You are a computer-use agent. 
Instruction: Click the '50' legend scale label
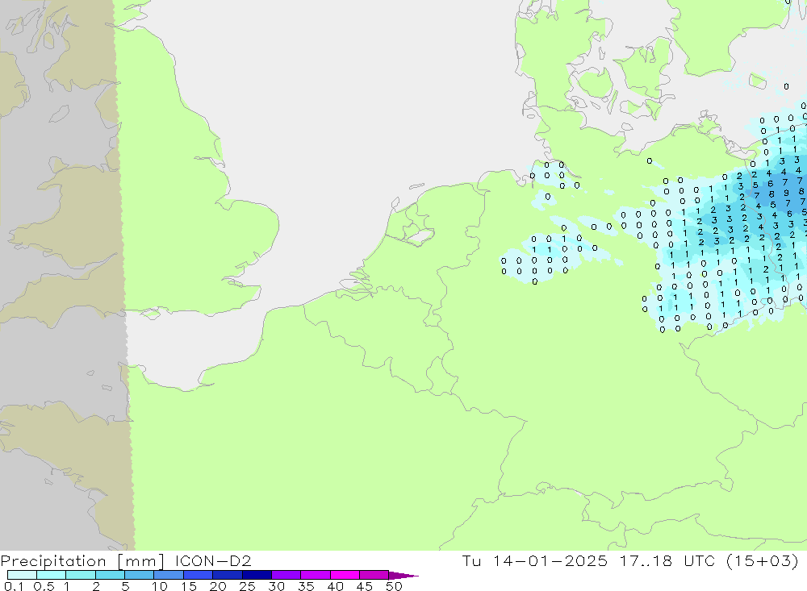(x=394, y=586)
